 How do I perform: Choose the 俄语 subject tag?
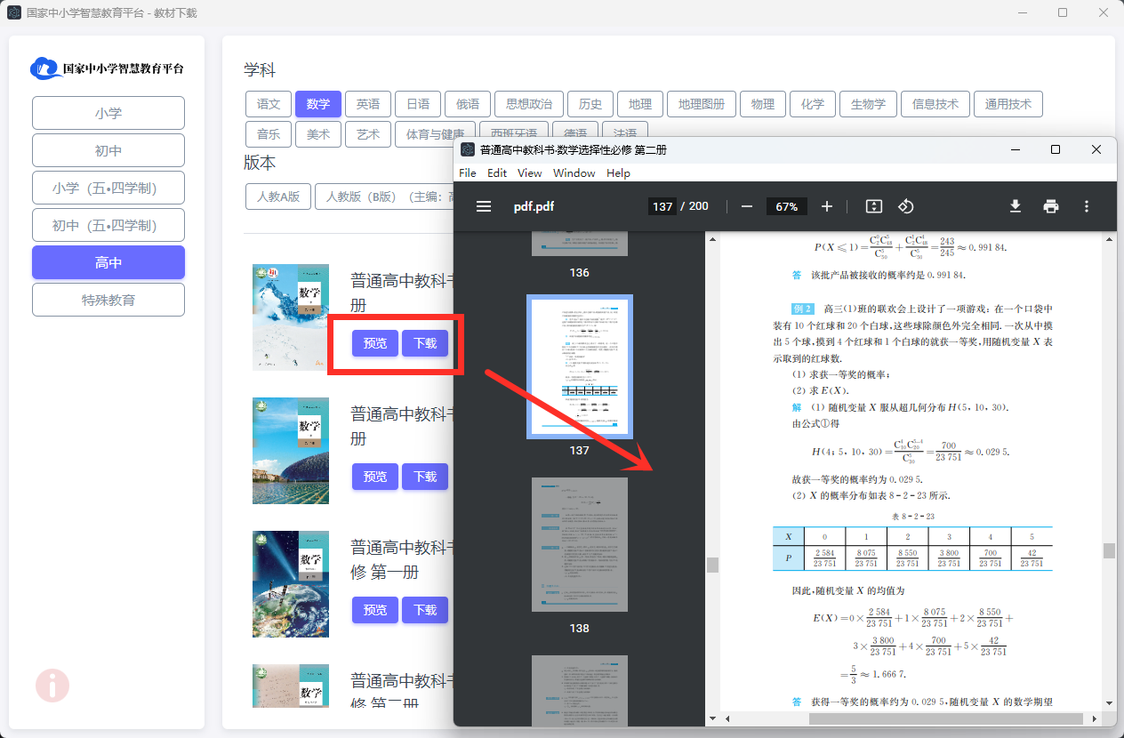pos(468,104)
